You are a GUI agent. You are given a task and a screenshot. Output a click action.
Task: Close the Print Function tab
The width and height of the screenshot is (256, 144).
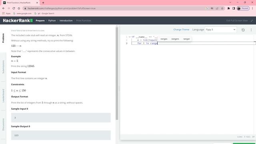click(37, 3)
